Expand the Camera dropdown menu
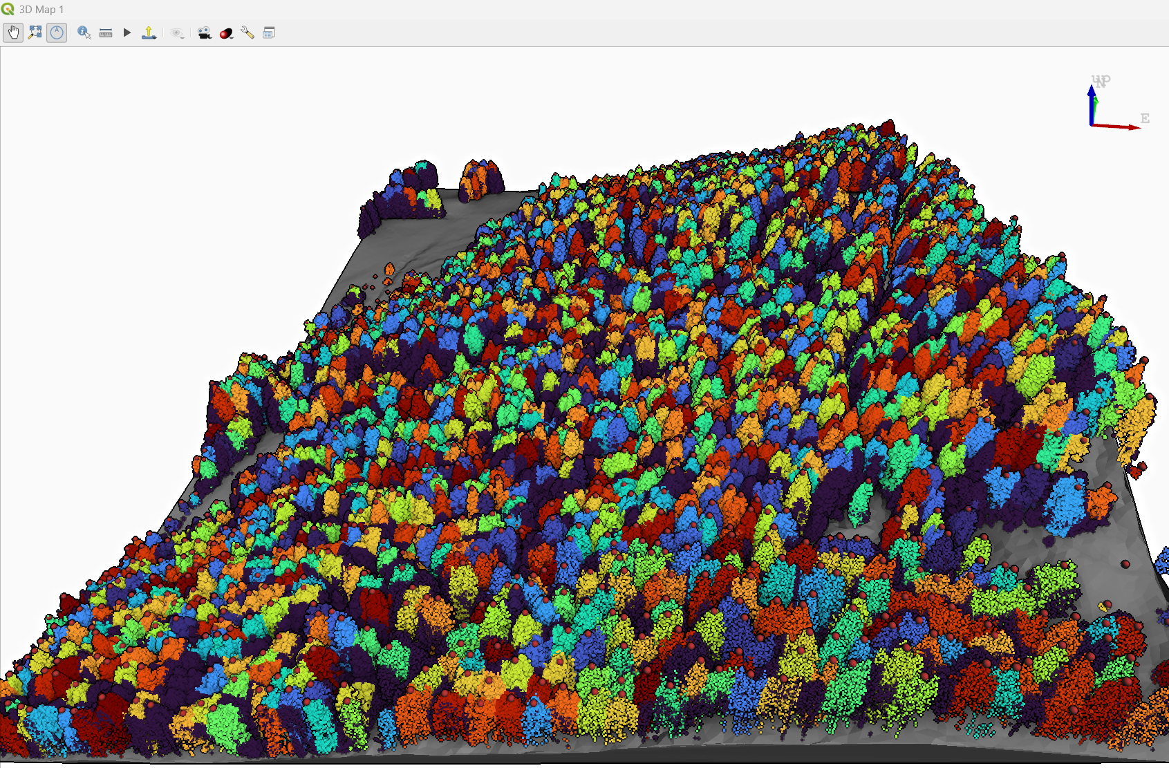The image size is (1169, 768). point(204,32)
